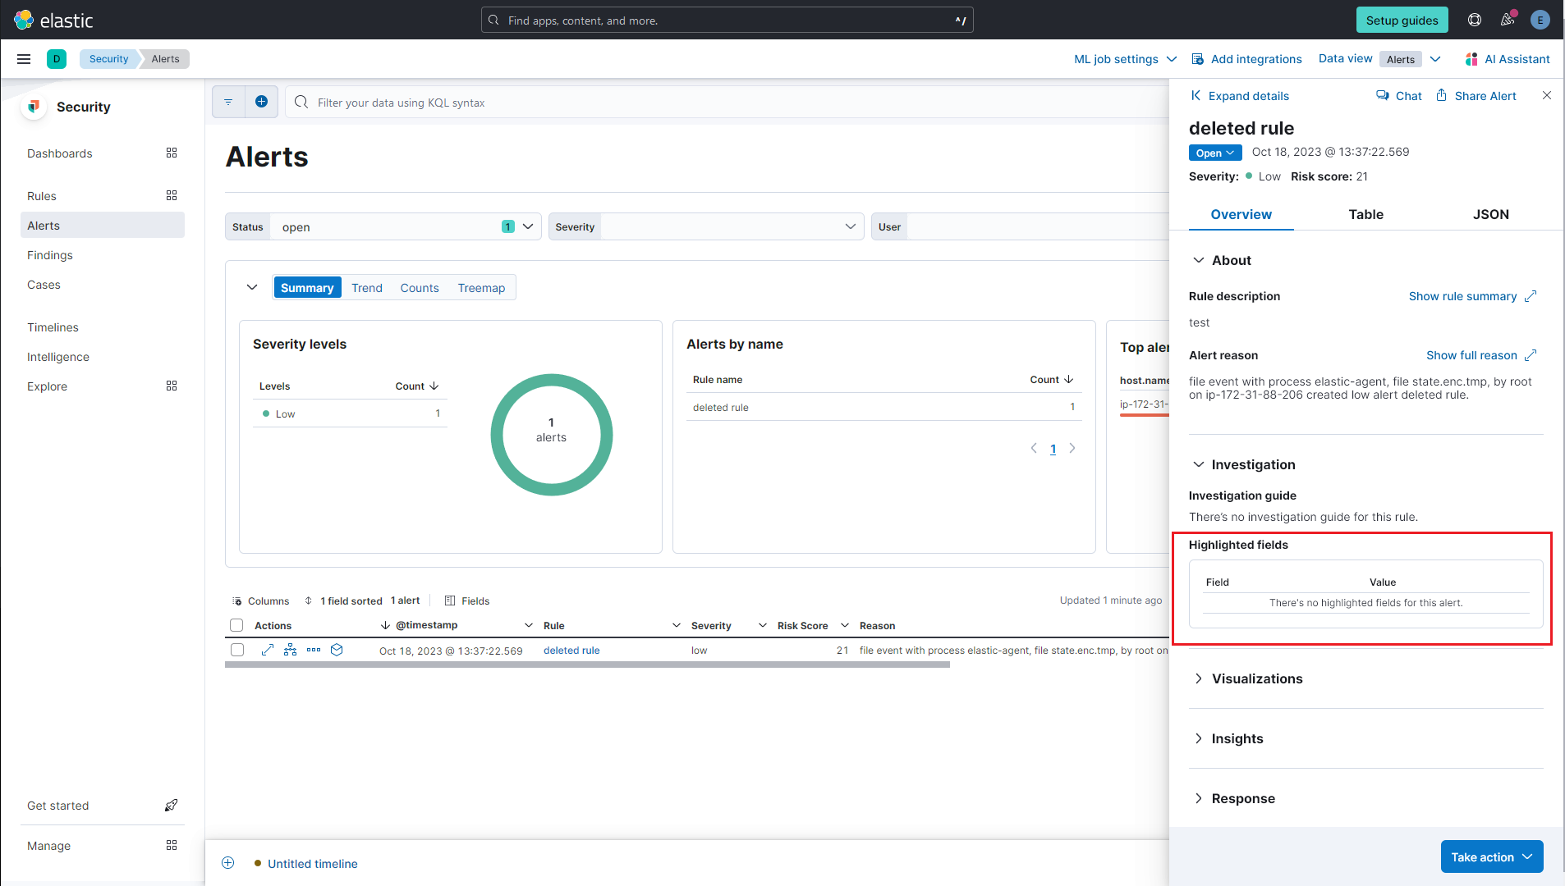Select the checkbox on the deleted rule alert row
1565x886 pixels.
[236, 649]
